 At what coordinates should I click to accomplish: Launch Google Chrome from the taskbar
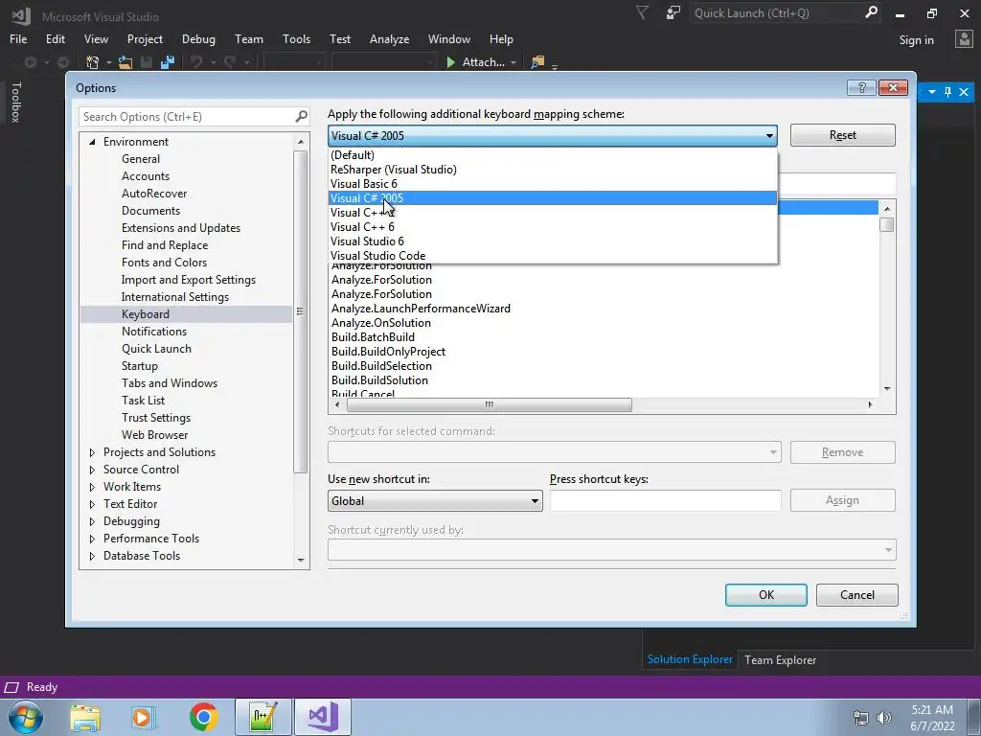tap(203, 717)
